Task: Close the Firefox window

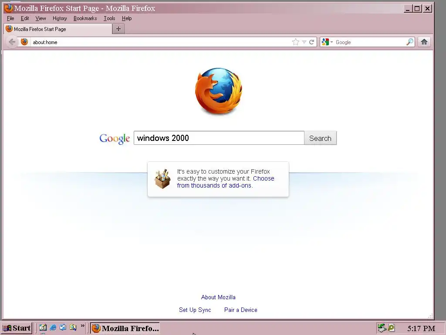Action: pos(427,9)
